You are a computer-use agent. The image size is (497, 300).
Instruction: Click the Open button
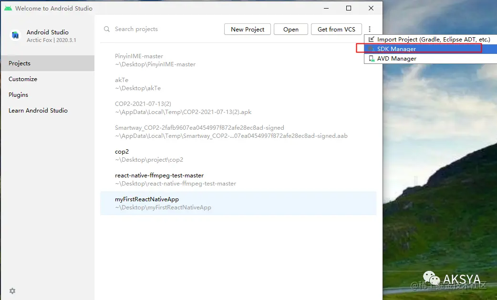291,29
